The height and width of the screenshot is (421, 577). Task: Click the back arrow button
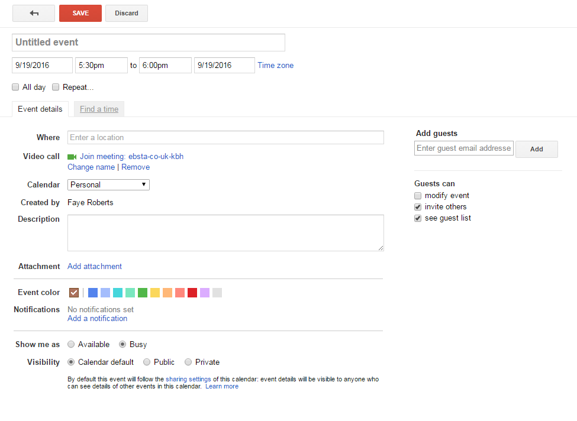pyautogui.click(x=34, y=13)
